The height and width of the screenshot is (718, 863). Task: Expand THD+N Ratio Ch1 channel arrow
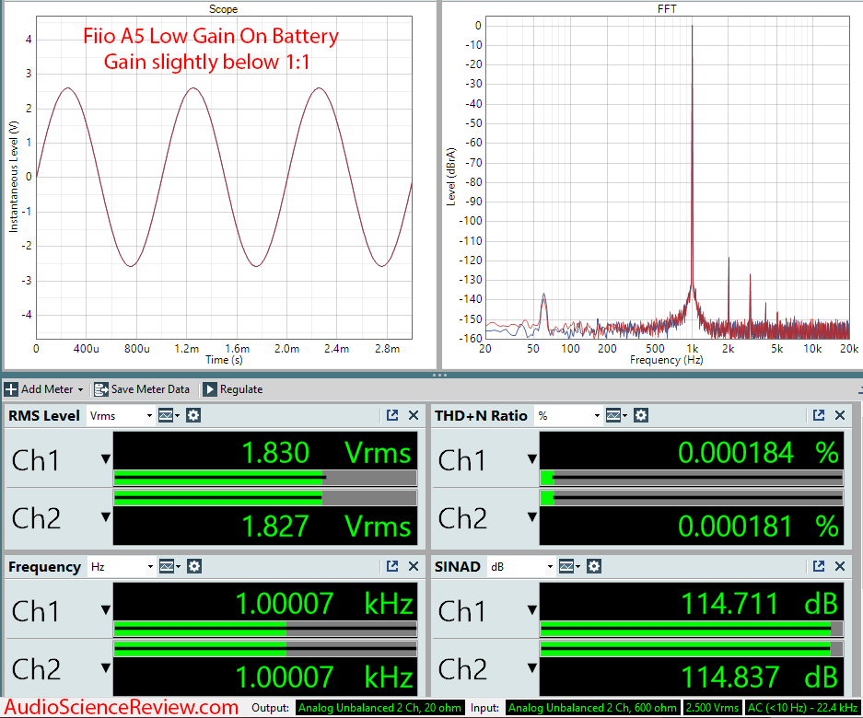coord(532,458)
